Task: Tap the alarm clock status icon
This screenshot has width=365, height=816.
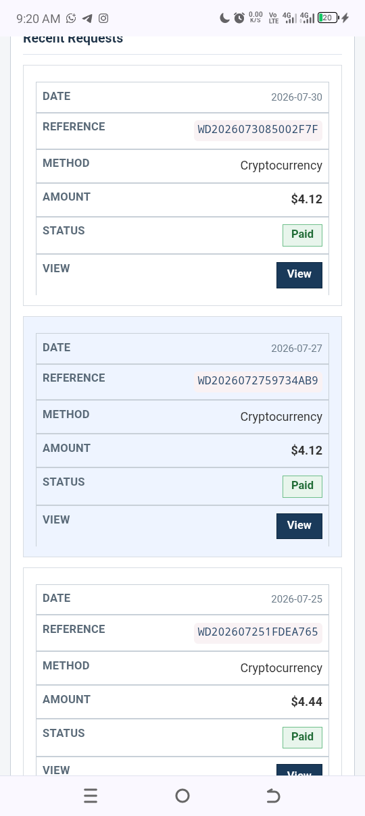Action: point(239,18)
